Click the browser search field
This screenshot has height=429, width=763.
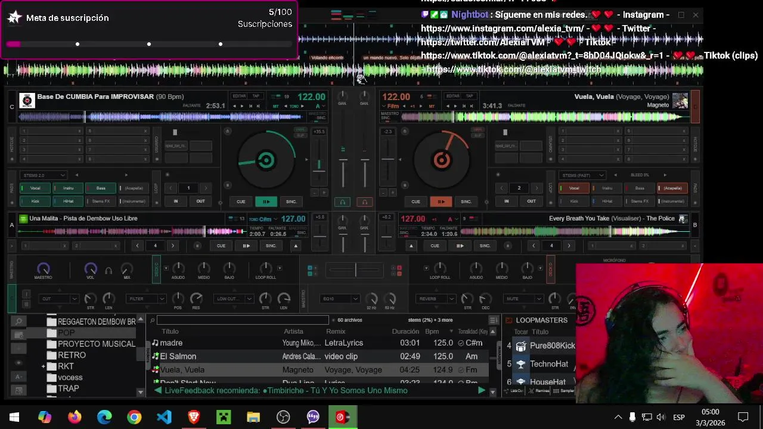242,321
